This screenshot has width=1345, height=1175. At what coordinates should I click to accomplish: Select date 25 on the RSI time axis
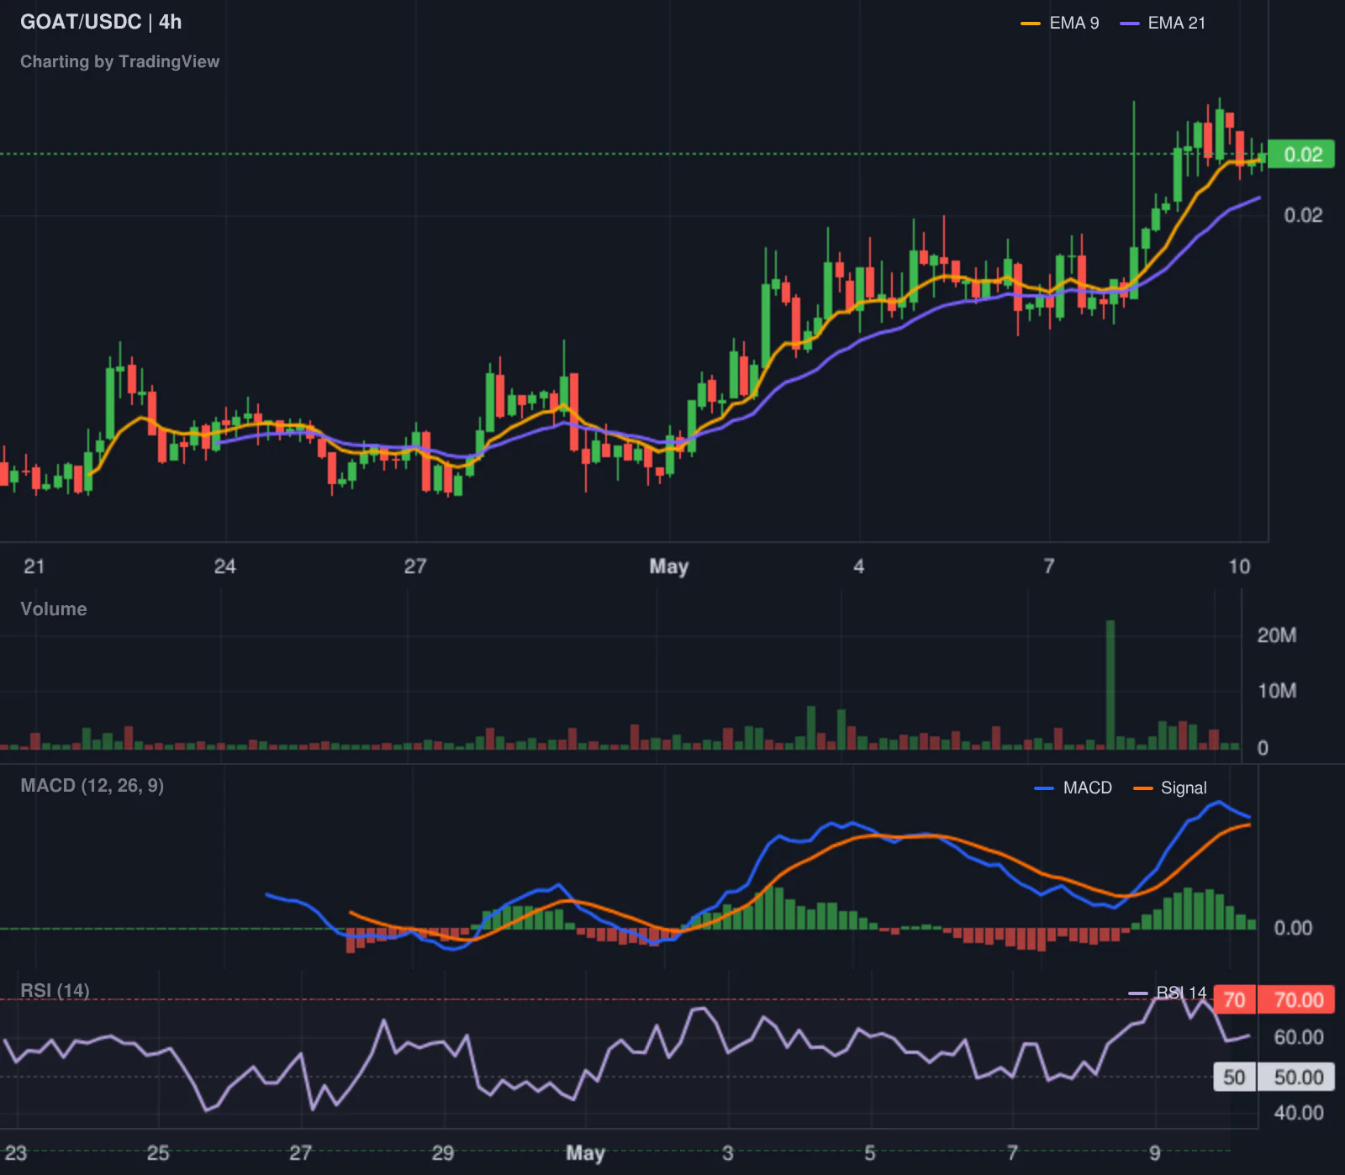pos(158,1153)
